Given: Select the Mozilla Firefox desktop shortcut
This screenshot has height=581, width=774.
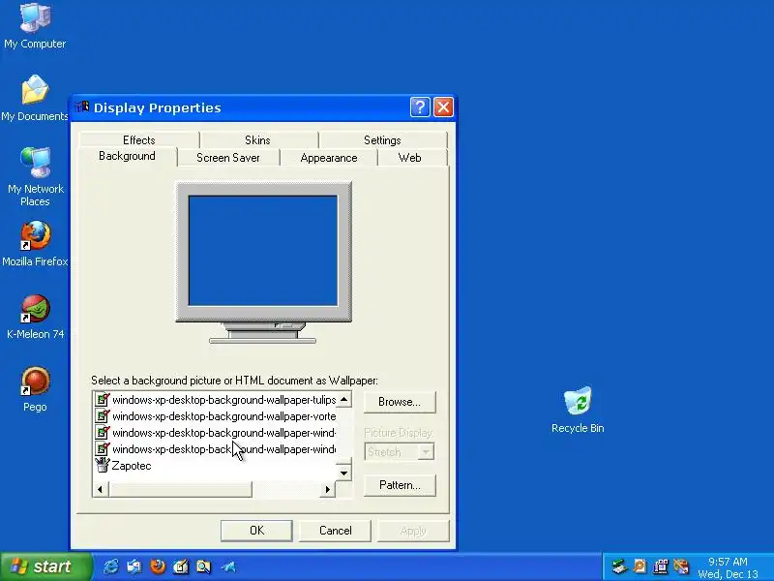Looking at the screenshot, I should [x=35, y=244].
